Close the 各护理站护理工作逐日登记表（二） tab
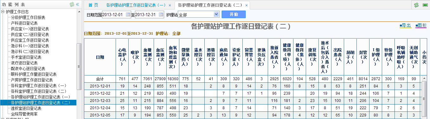This screenshot has width=430, height=119. pos(246,5)
